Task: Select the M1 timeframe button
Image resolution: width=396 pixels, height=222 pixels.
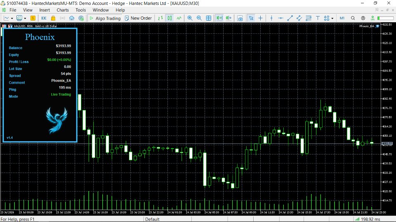Action: 342,18
